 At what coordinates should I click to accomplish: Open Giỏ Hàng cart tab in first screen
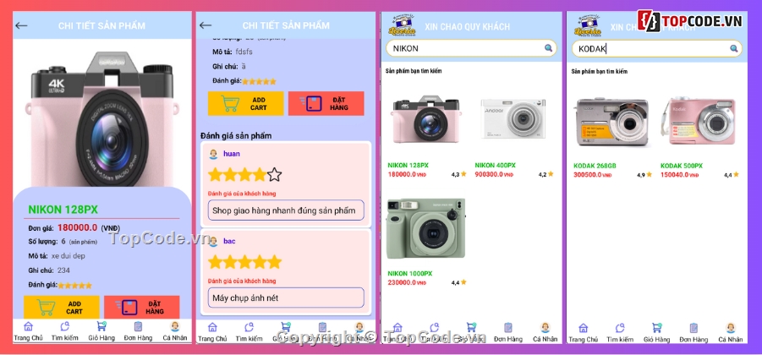click(101, 332)
